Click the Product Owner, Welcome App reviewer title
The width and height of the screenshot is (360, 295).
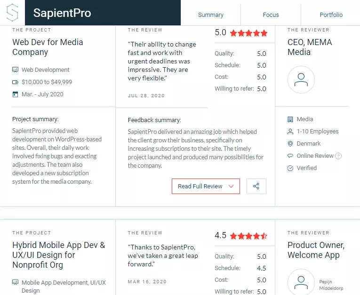point(316,250)
